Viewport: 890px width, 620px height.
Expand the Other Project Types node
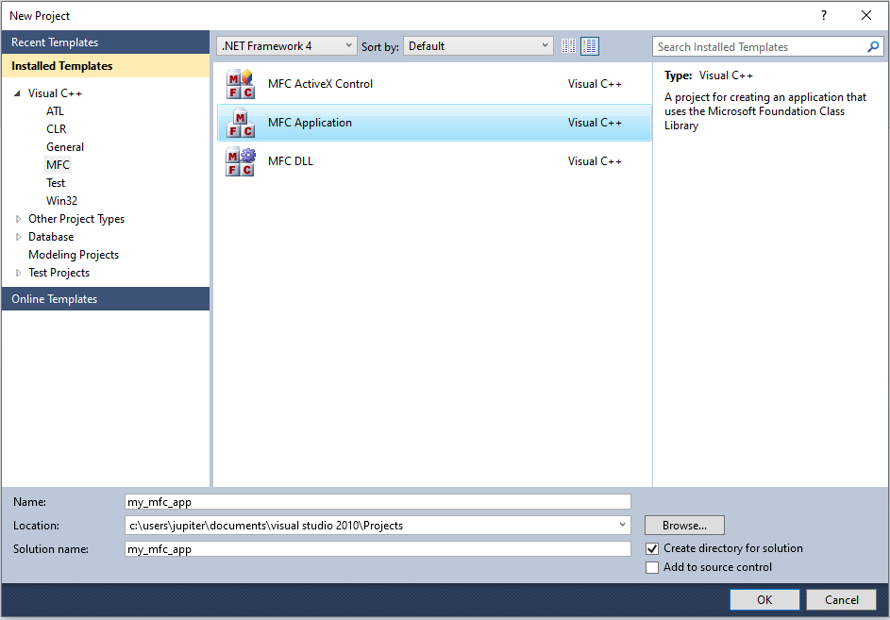18,218
